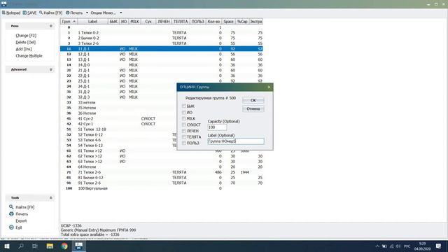The height and width of the screenshot is (252, 448).
Task: Click the Кол-во column header
Action: pos(213,22)
